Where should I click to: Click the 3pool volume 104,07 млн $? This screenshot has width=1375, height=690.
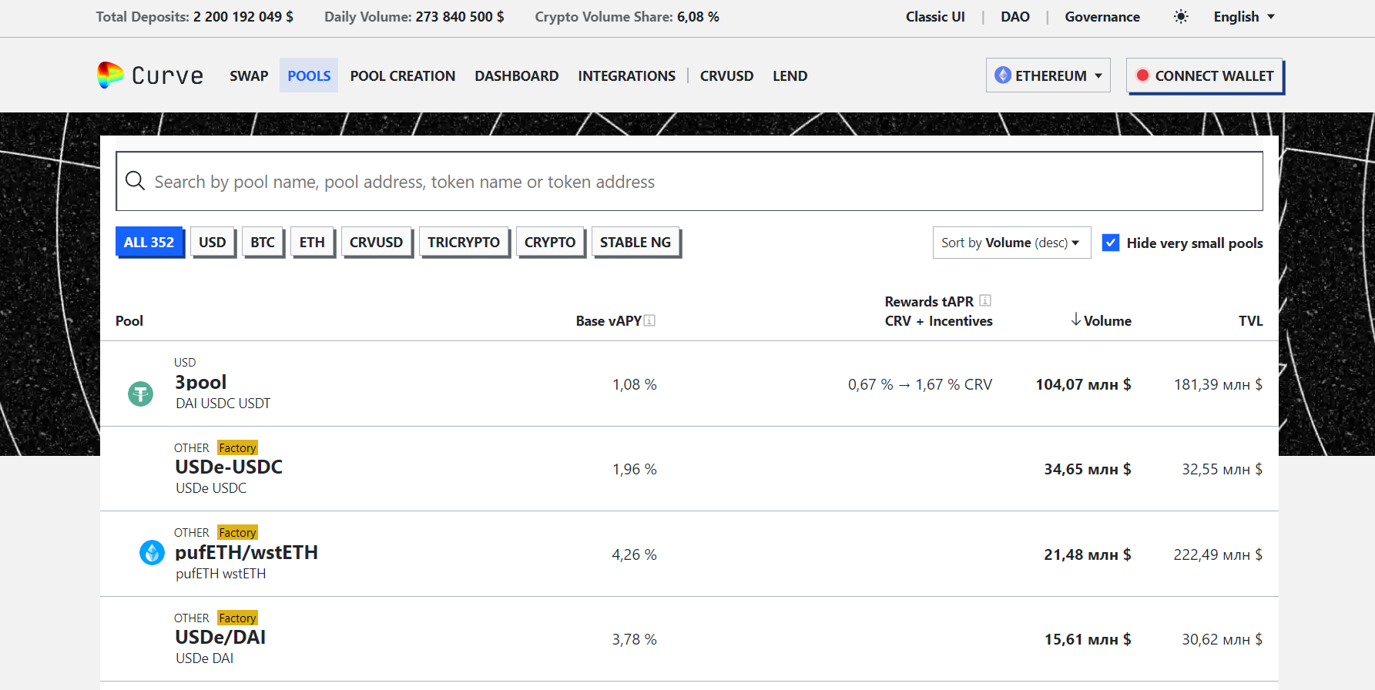click(1083, 384)
